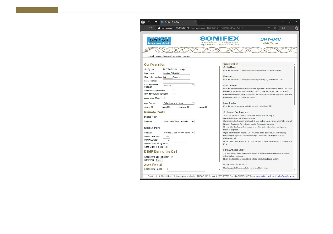Expand the Auto Answer dropdown
Viewport: 333px width, 234px height.
click(178, 103)
